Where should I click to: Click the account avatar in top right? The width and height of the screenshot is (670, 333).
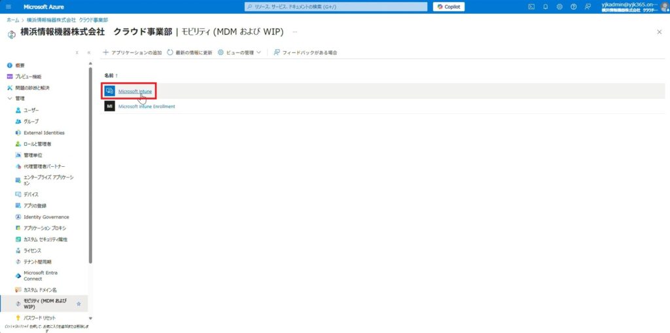(x=664, y=7)
